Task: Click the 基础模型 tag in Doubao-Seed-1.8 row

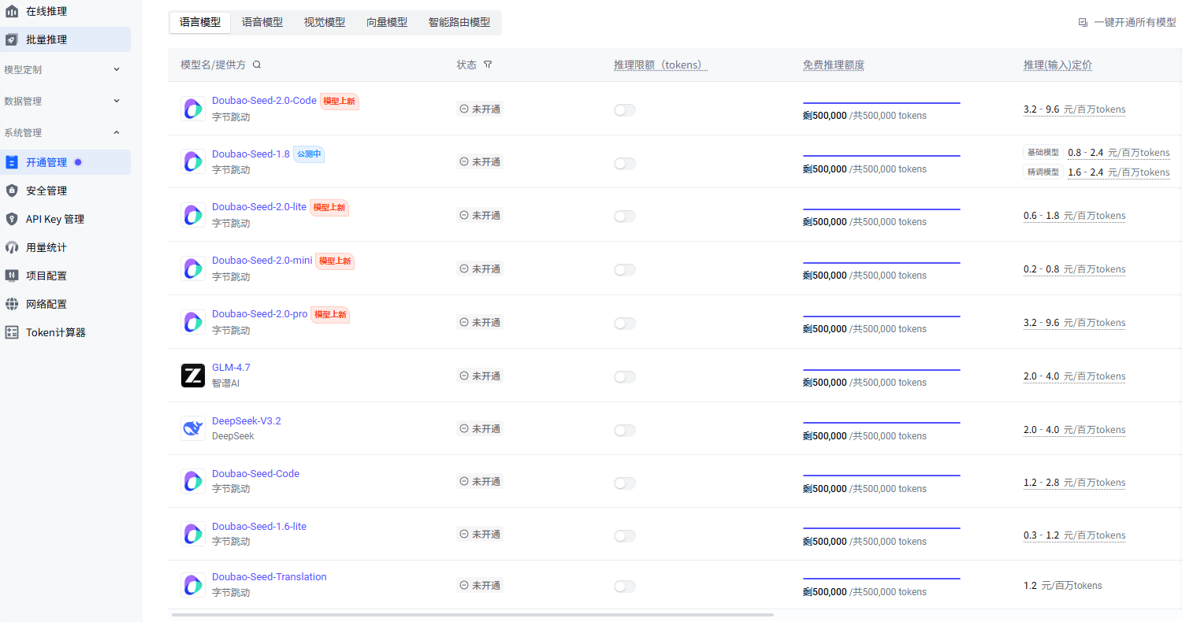Action: click(x=1043, y=152)
